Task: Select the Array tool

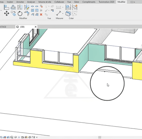Action: [33, 10]
